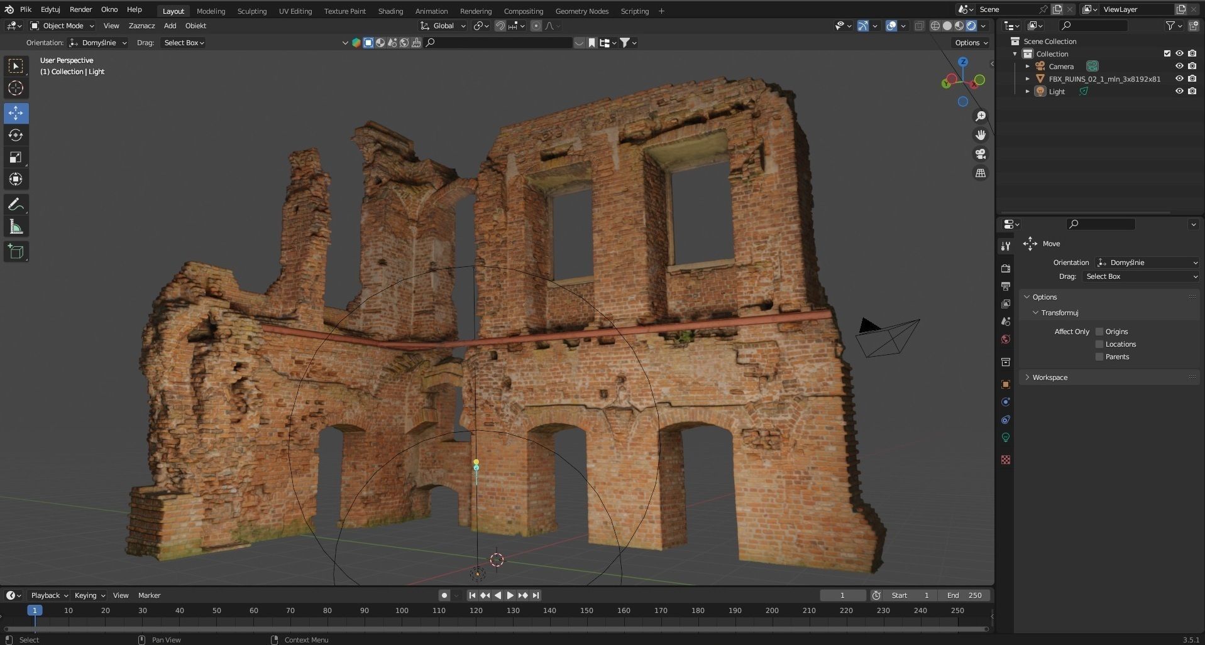Toggle the camera view icon
The height and width of the screenshot is (645, 1205).
click(x=981, y=154)
